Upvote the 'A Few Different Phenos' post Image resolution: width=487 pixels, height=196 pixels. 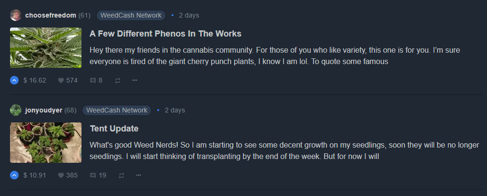click(14, 80)
